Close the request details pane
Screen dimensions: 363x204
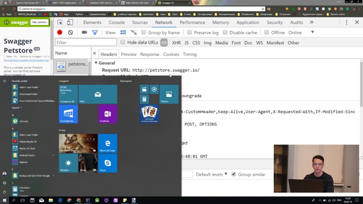(94, 53)
